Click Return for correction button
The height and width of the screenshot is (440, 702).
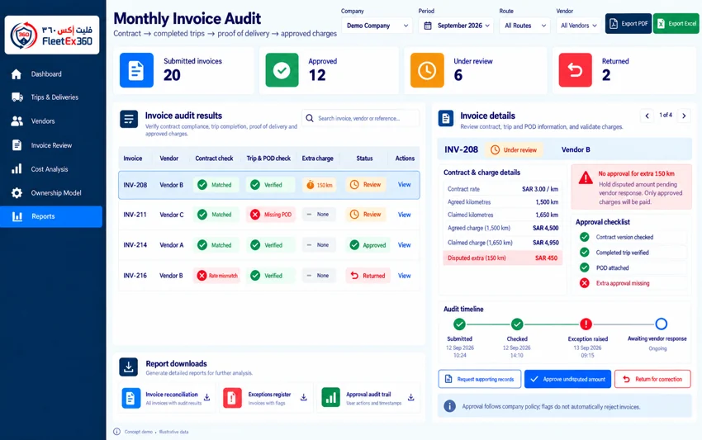point(652,379)
